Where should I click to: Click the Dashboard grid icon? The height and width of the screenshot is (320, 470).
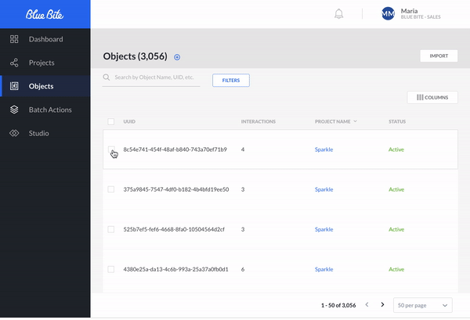pos(14,39)
